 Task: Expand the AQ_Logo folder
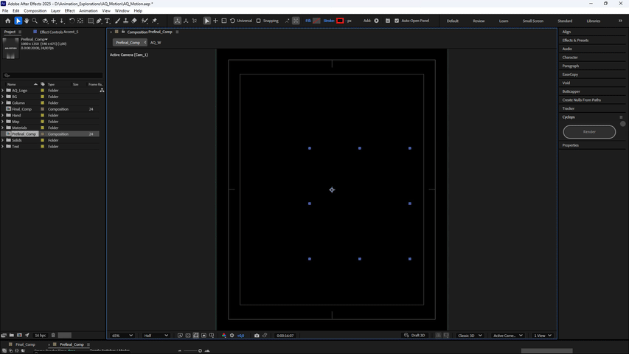pyautogui.click(x=3, y=91)
